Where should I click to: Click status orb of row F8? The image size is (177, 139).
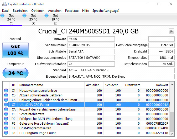6,133
